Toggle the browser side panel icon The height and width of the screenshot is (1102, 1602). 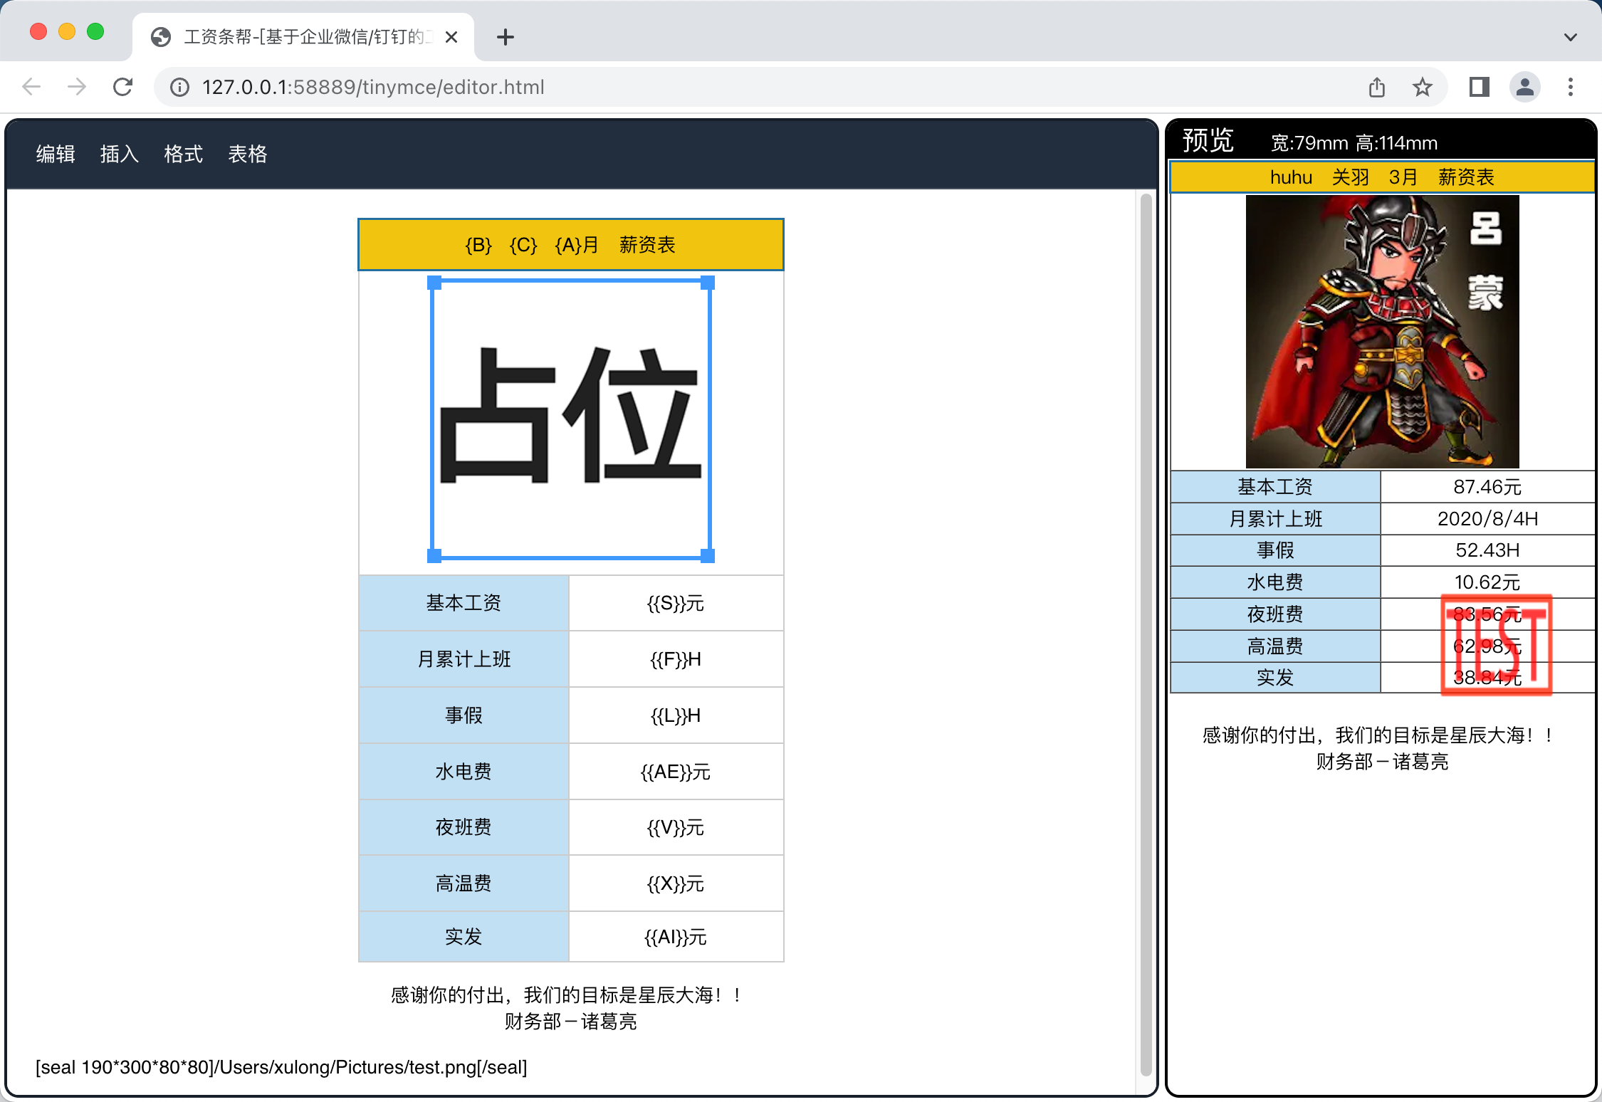[1479, 87]
